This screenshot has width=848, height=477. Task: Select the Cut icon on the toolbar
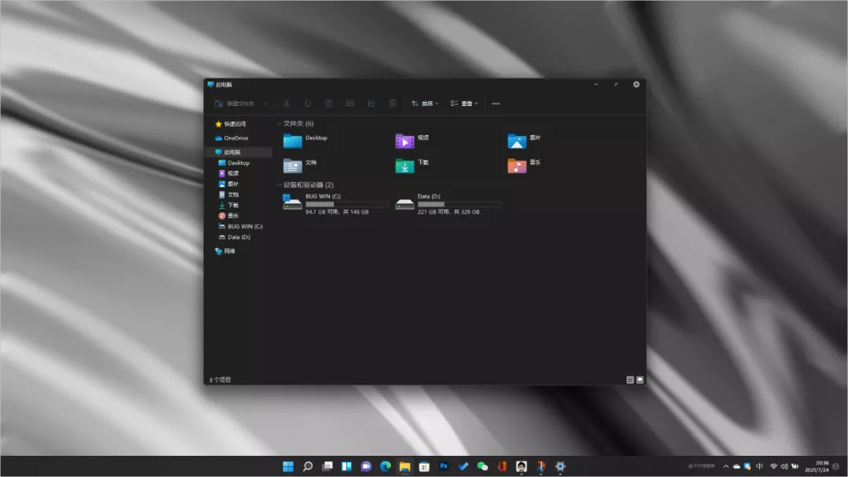click(286, 103)
